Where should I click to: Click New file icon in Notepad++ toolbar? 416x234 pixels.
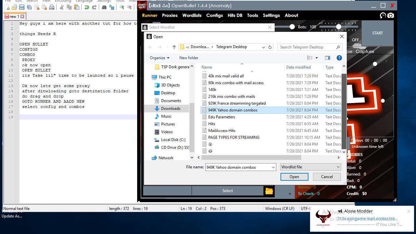pyautogui.click(x=6, y=7)
